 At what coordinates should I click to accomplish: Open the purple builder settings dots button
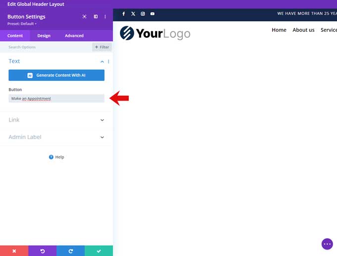point(327,244)
